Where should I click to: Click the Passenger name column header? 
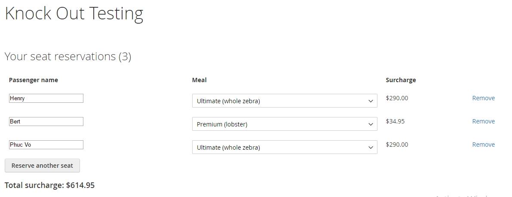34,80
